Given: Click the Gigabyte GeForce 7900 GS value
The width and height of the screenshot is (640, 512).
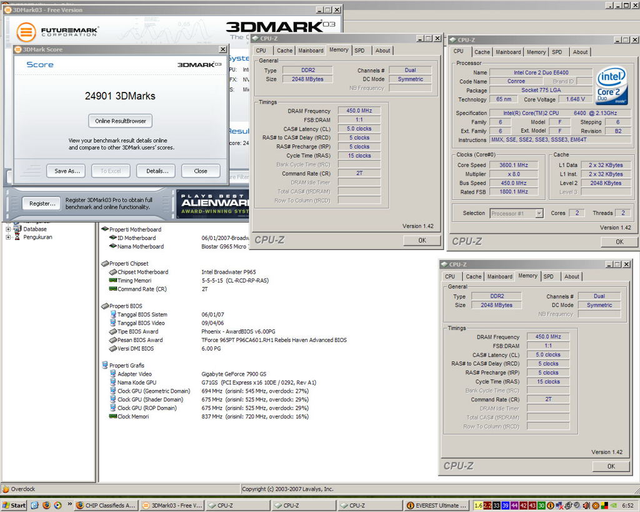Looking at the screenshot, I should click(234, 374).
